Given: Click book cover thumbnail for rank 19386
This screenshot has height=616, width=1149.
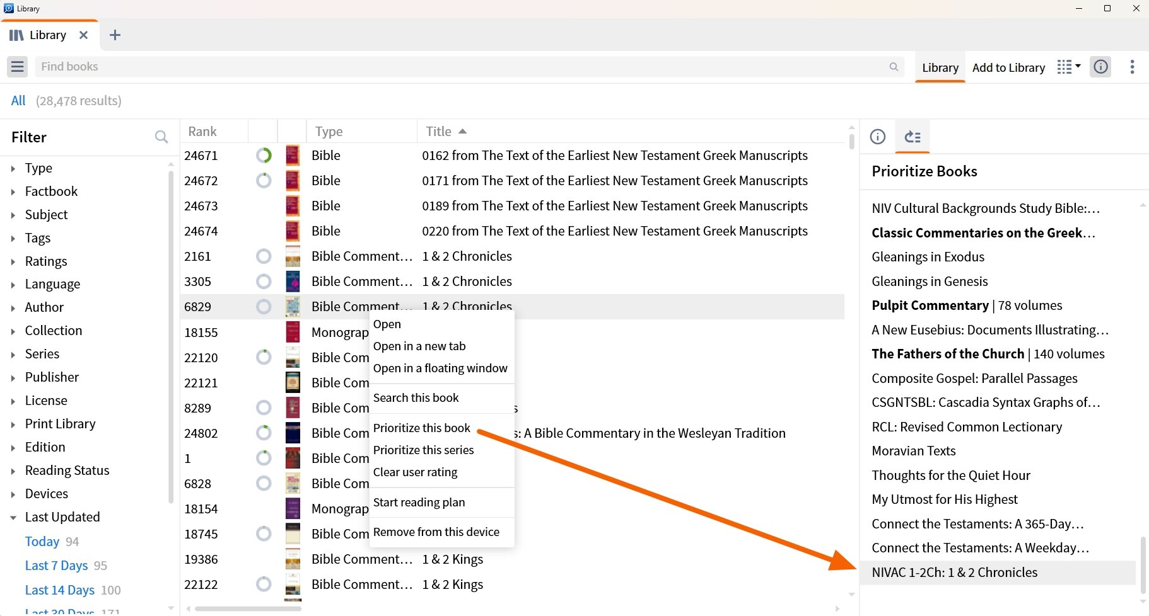Looking at the screenshot, I should 293,559.
